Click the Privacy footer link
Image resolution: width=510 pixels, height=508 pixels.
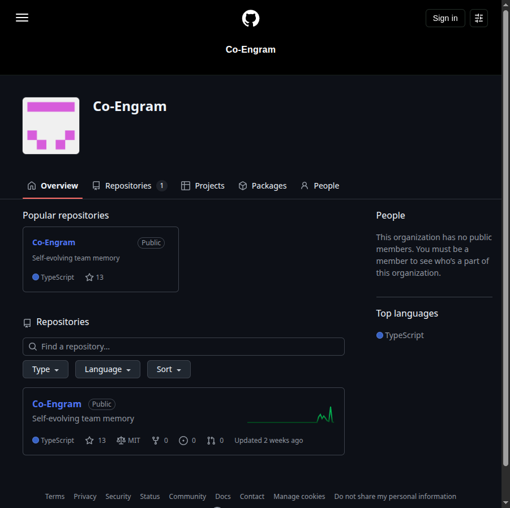[x=85, y=496]
